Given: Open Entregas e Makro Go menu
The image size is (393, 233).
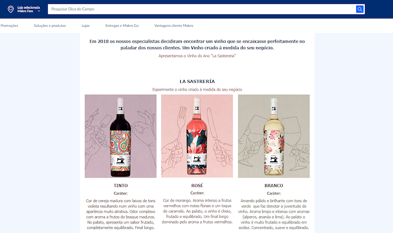Looking at the screenshot, I should pos(122,26).
